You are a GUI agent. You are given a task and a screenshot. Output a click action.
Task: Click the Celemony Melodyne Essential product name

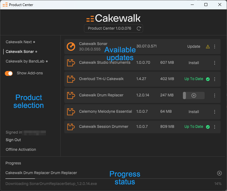[x=105, y=112]
